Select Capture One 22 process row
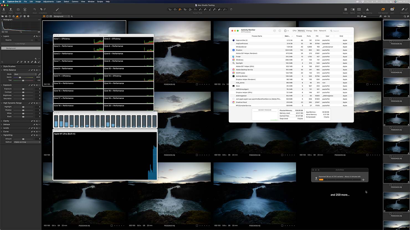 (291, 40)
